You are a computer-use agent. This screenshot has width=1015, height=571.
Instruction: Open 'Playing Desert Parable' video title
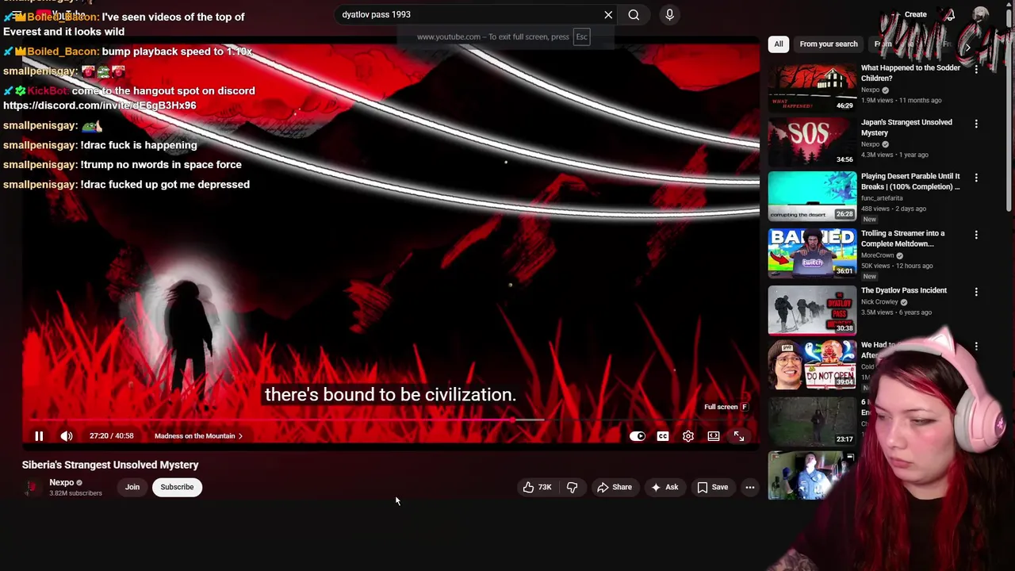point(910,182)
